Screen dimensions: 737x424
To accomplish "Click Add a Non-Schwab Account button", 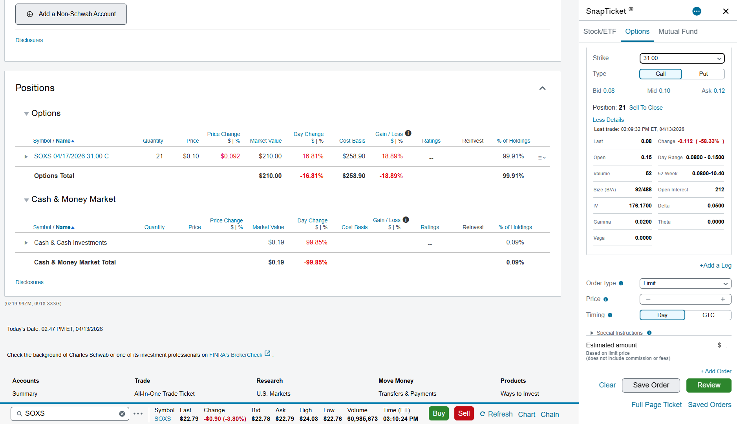I will 71,14.
